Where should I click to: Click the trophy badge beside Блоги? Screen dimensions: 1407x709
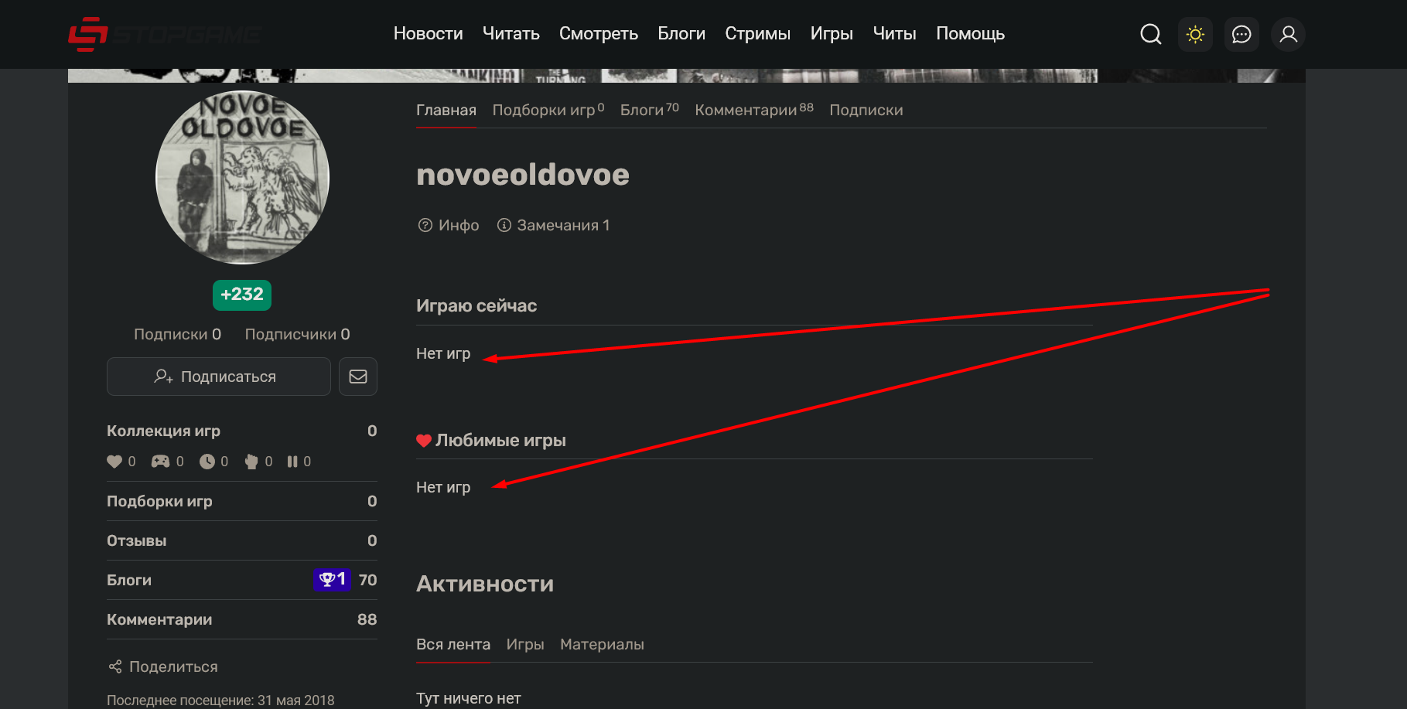(332, 580)
